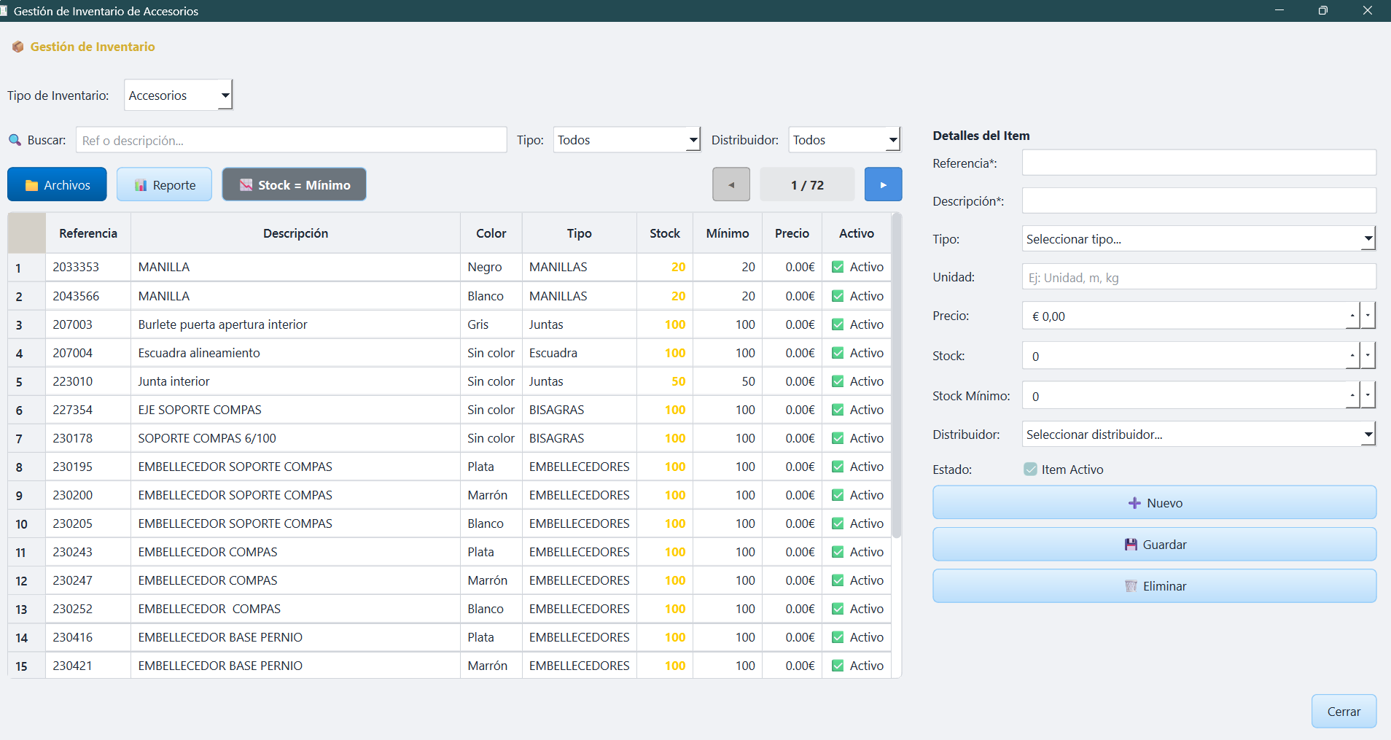Click the Buscar search input field

click(x=292, y=140)
